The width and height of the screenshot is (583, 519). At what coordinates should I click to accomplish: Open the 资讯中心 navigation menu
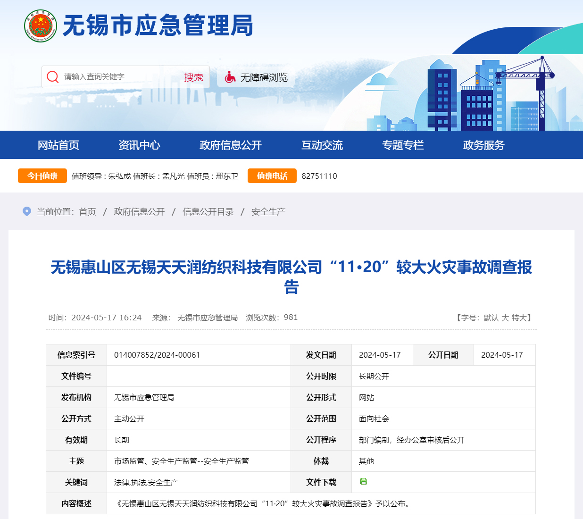[x=139, y=145]
